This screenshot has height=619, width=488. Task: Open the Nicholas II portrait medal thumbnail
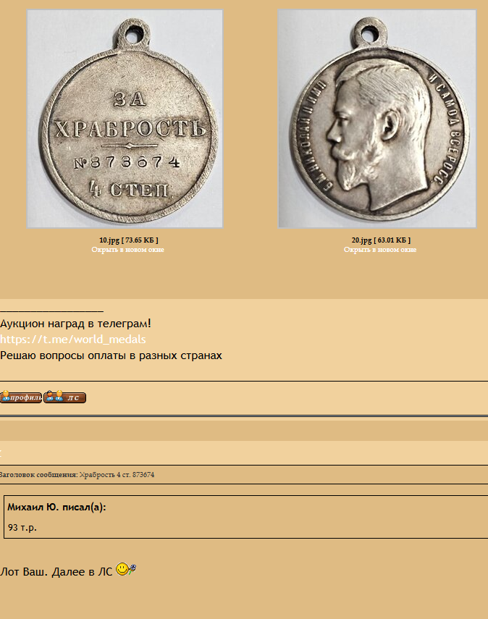point(377,119)
